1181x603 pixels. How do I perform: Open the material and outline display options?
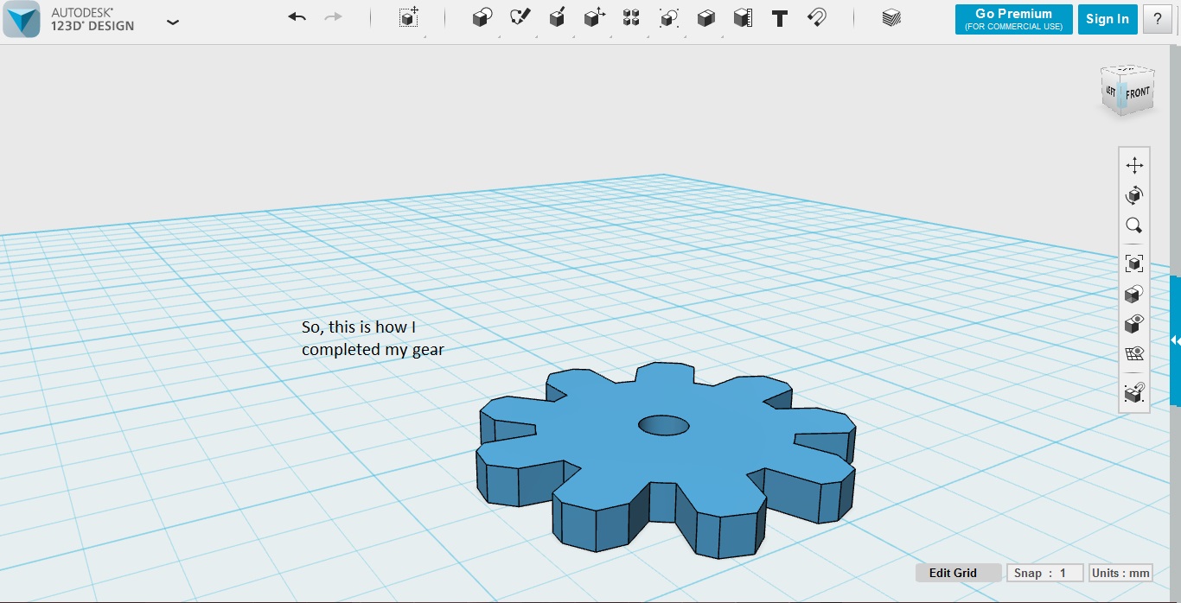coord(1134,294)
